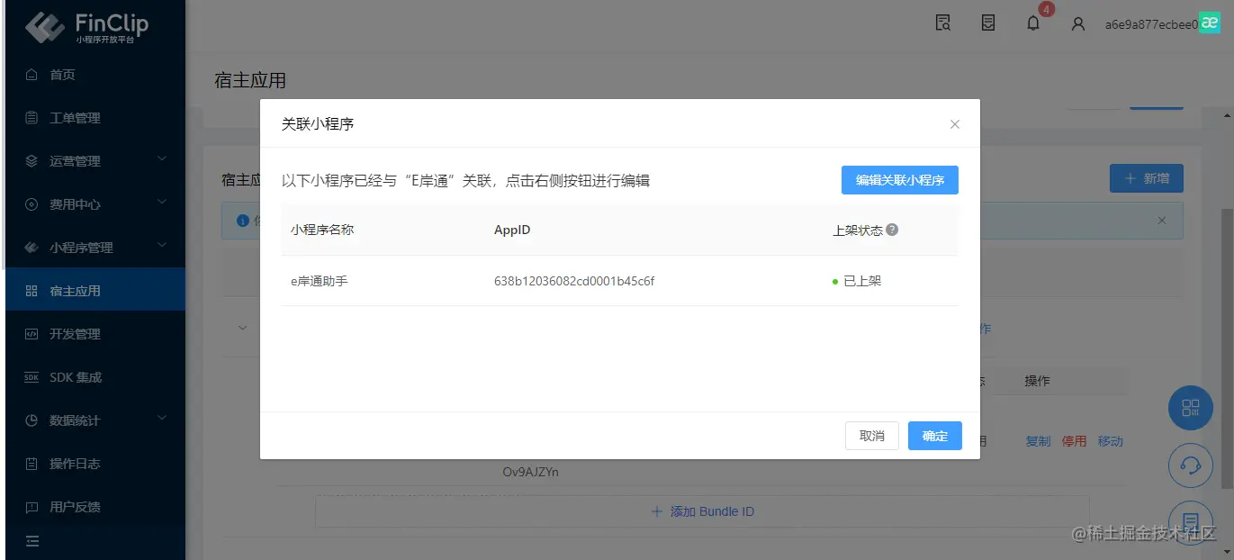Click the 小程序名称 column header
The height and width of the screenshot is (560, 1234).
[322, 230]
